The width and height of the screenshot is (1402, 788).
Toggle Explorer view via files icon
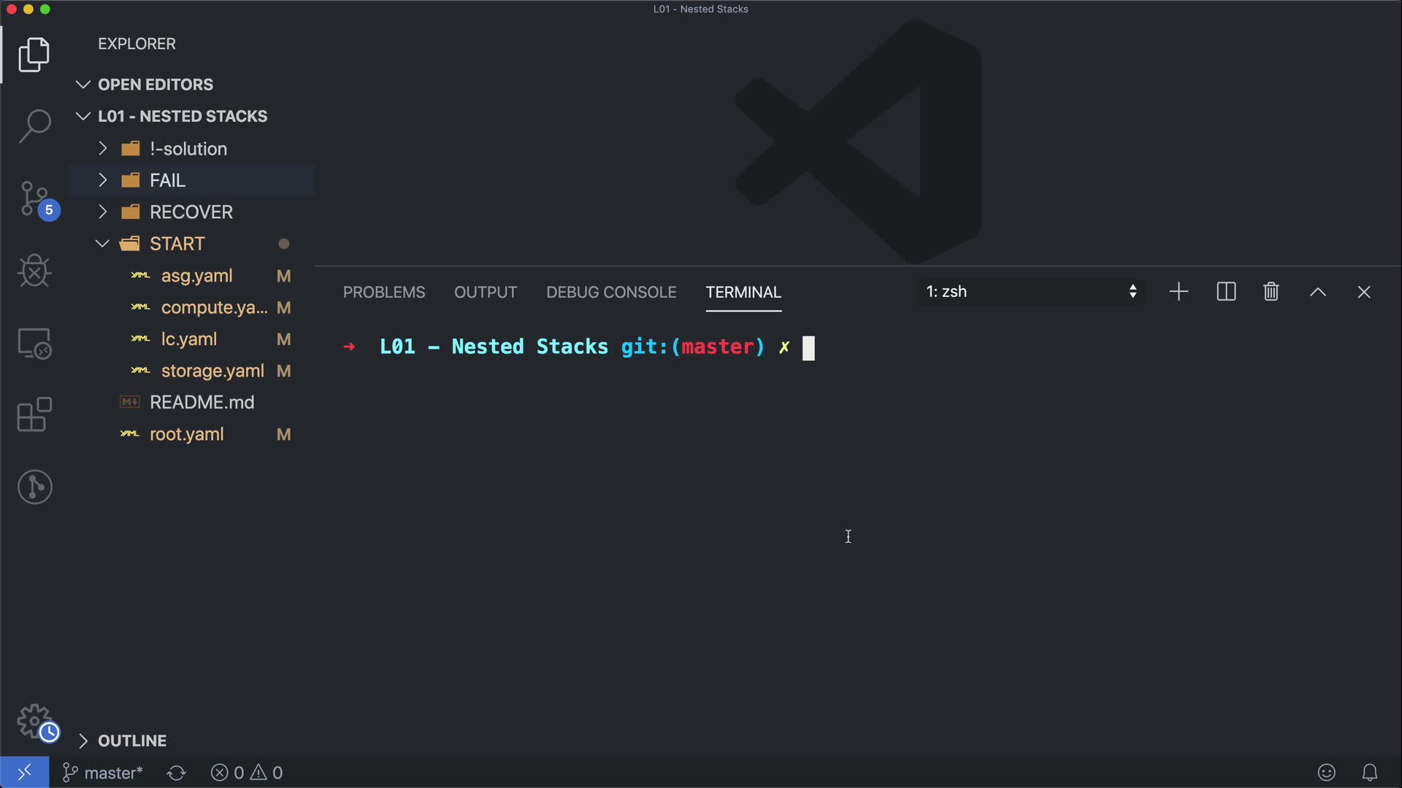tap(34, 55)
